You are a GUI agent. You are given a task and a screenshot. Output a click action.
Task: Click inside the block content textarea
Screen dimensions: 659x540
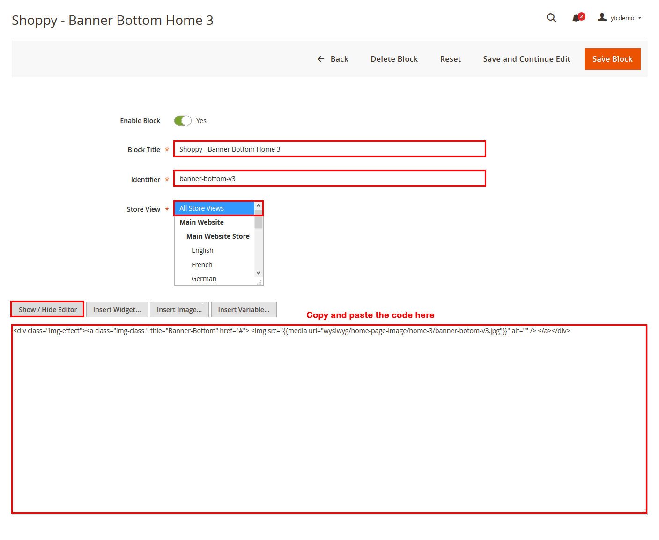click(x=329, y=419)
